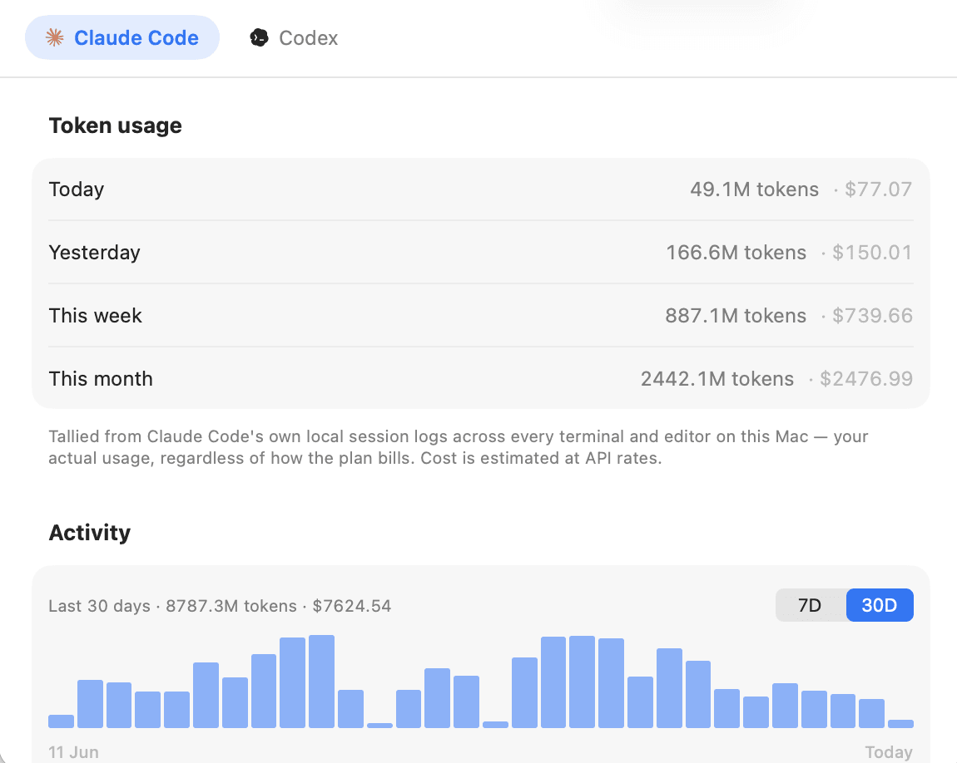Click the $2476.99 cost value
The image size is (957, 763).
click(x=866, y=379)
